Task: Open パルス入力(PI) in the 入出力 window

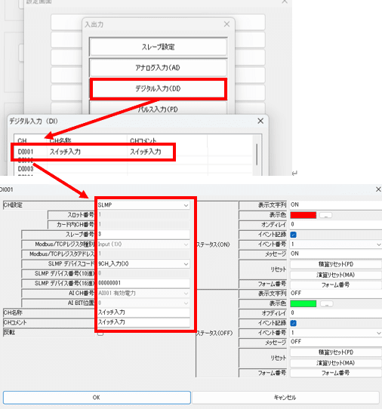Action: pyautogui.click(x=158, y=109)
